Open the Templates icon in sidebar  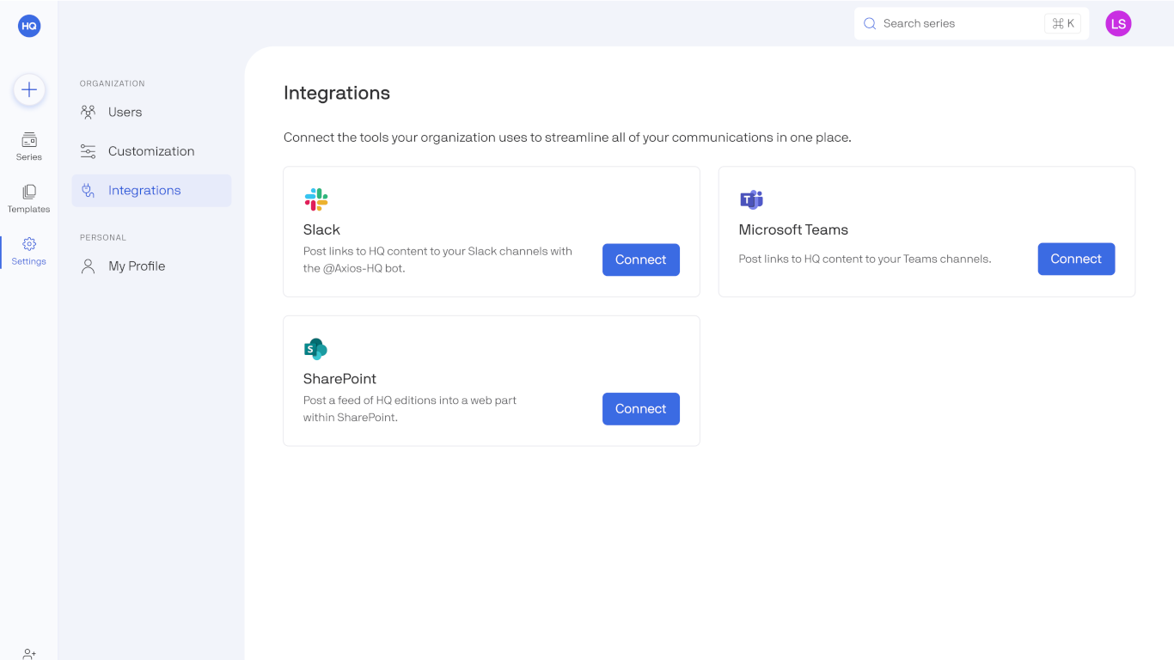pos(29,192)
